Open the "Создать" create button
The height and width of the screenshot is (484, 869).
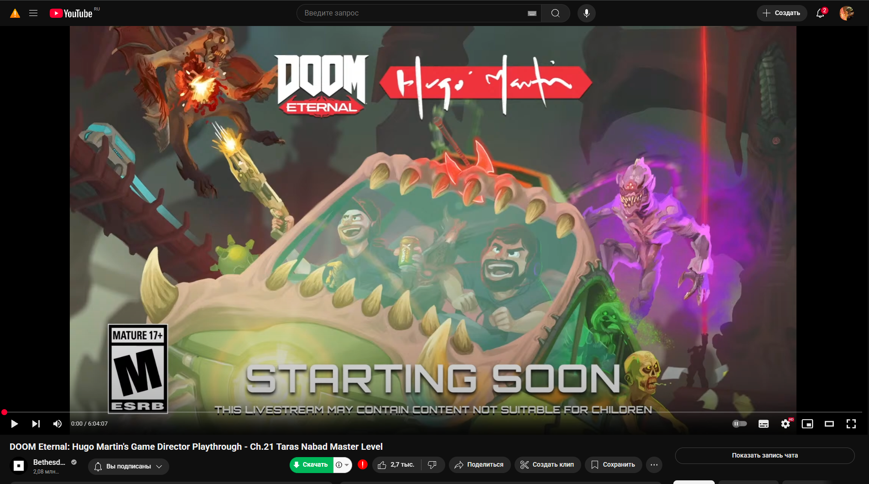coord(782,13)
